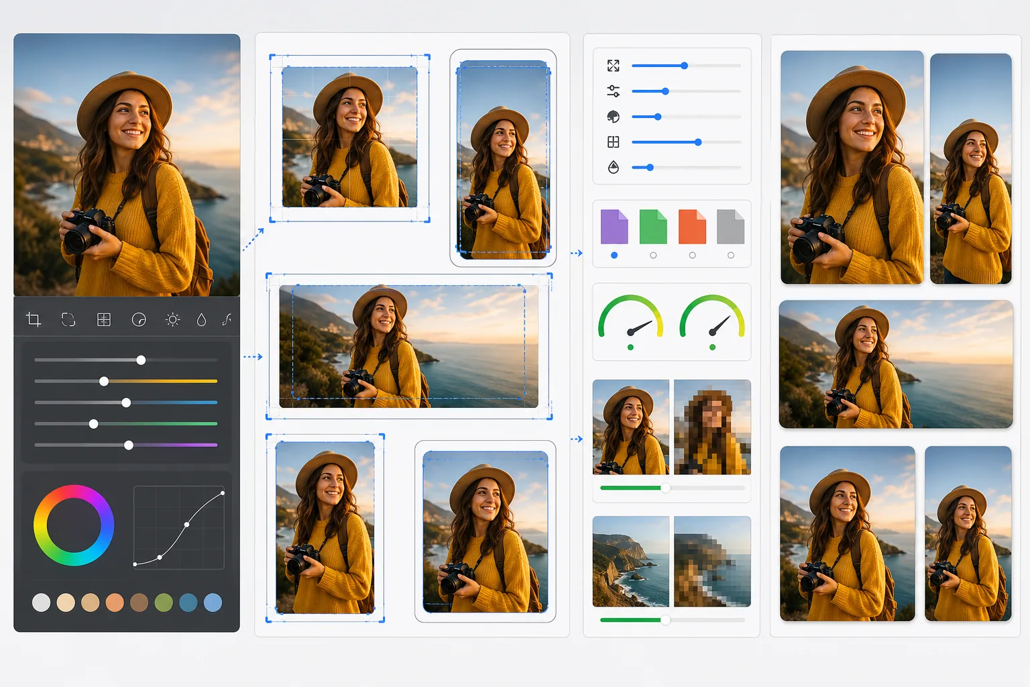Image resolution: width=1030 pixels, height=687 pixels.
Task: Adjust the purple slider handle
Action: (x=129, y=445)
